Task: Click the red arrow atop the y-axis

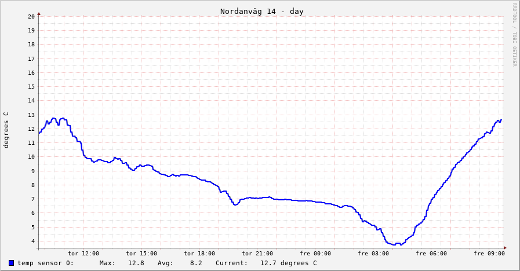Action: [39, 13]
